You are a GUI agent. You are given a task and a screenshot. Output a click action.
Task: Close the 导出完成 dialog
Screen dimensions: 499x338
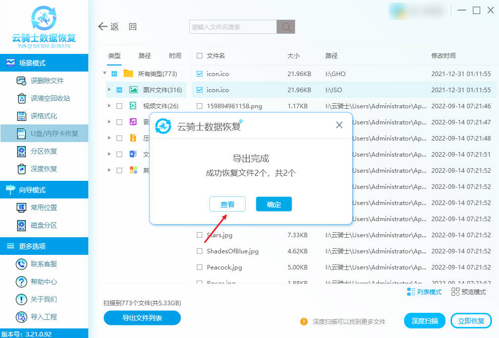pyautogui.click(x=339, y=125)
